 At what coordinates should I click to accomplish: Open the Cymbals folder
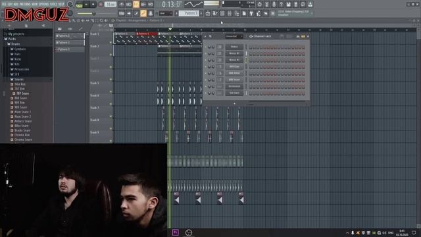(20, 49)
